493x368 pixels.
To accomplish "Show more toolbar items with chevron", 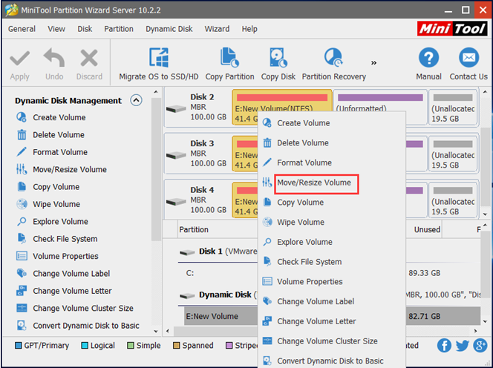I will [373, 63].
